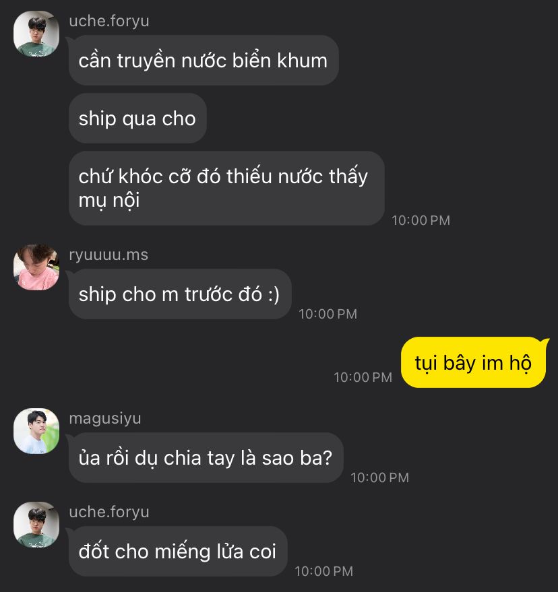Tap the uche.foryu username above the first message

click(x=108, y=21)
